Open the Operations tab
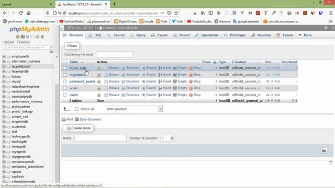 207,35
